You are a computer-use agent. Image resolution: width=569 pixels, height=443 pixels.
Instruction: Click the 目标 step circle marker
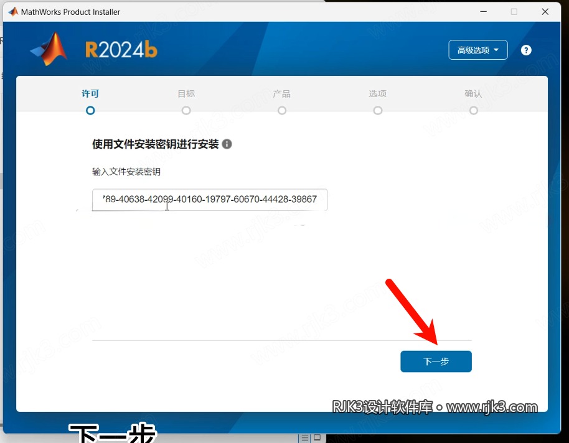pyautogui.click(x=186, y=110)
